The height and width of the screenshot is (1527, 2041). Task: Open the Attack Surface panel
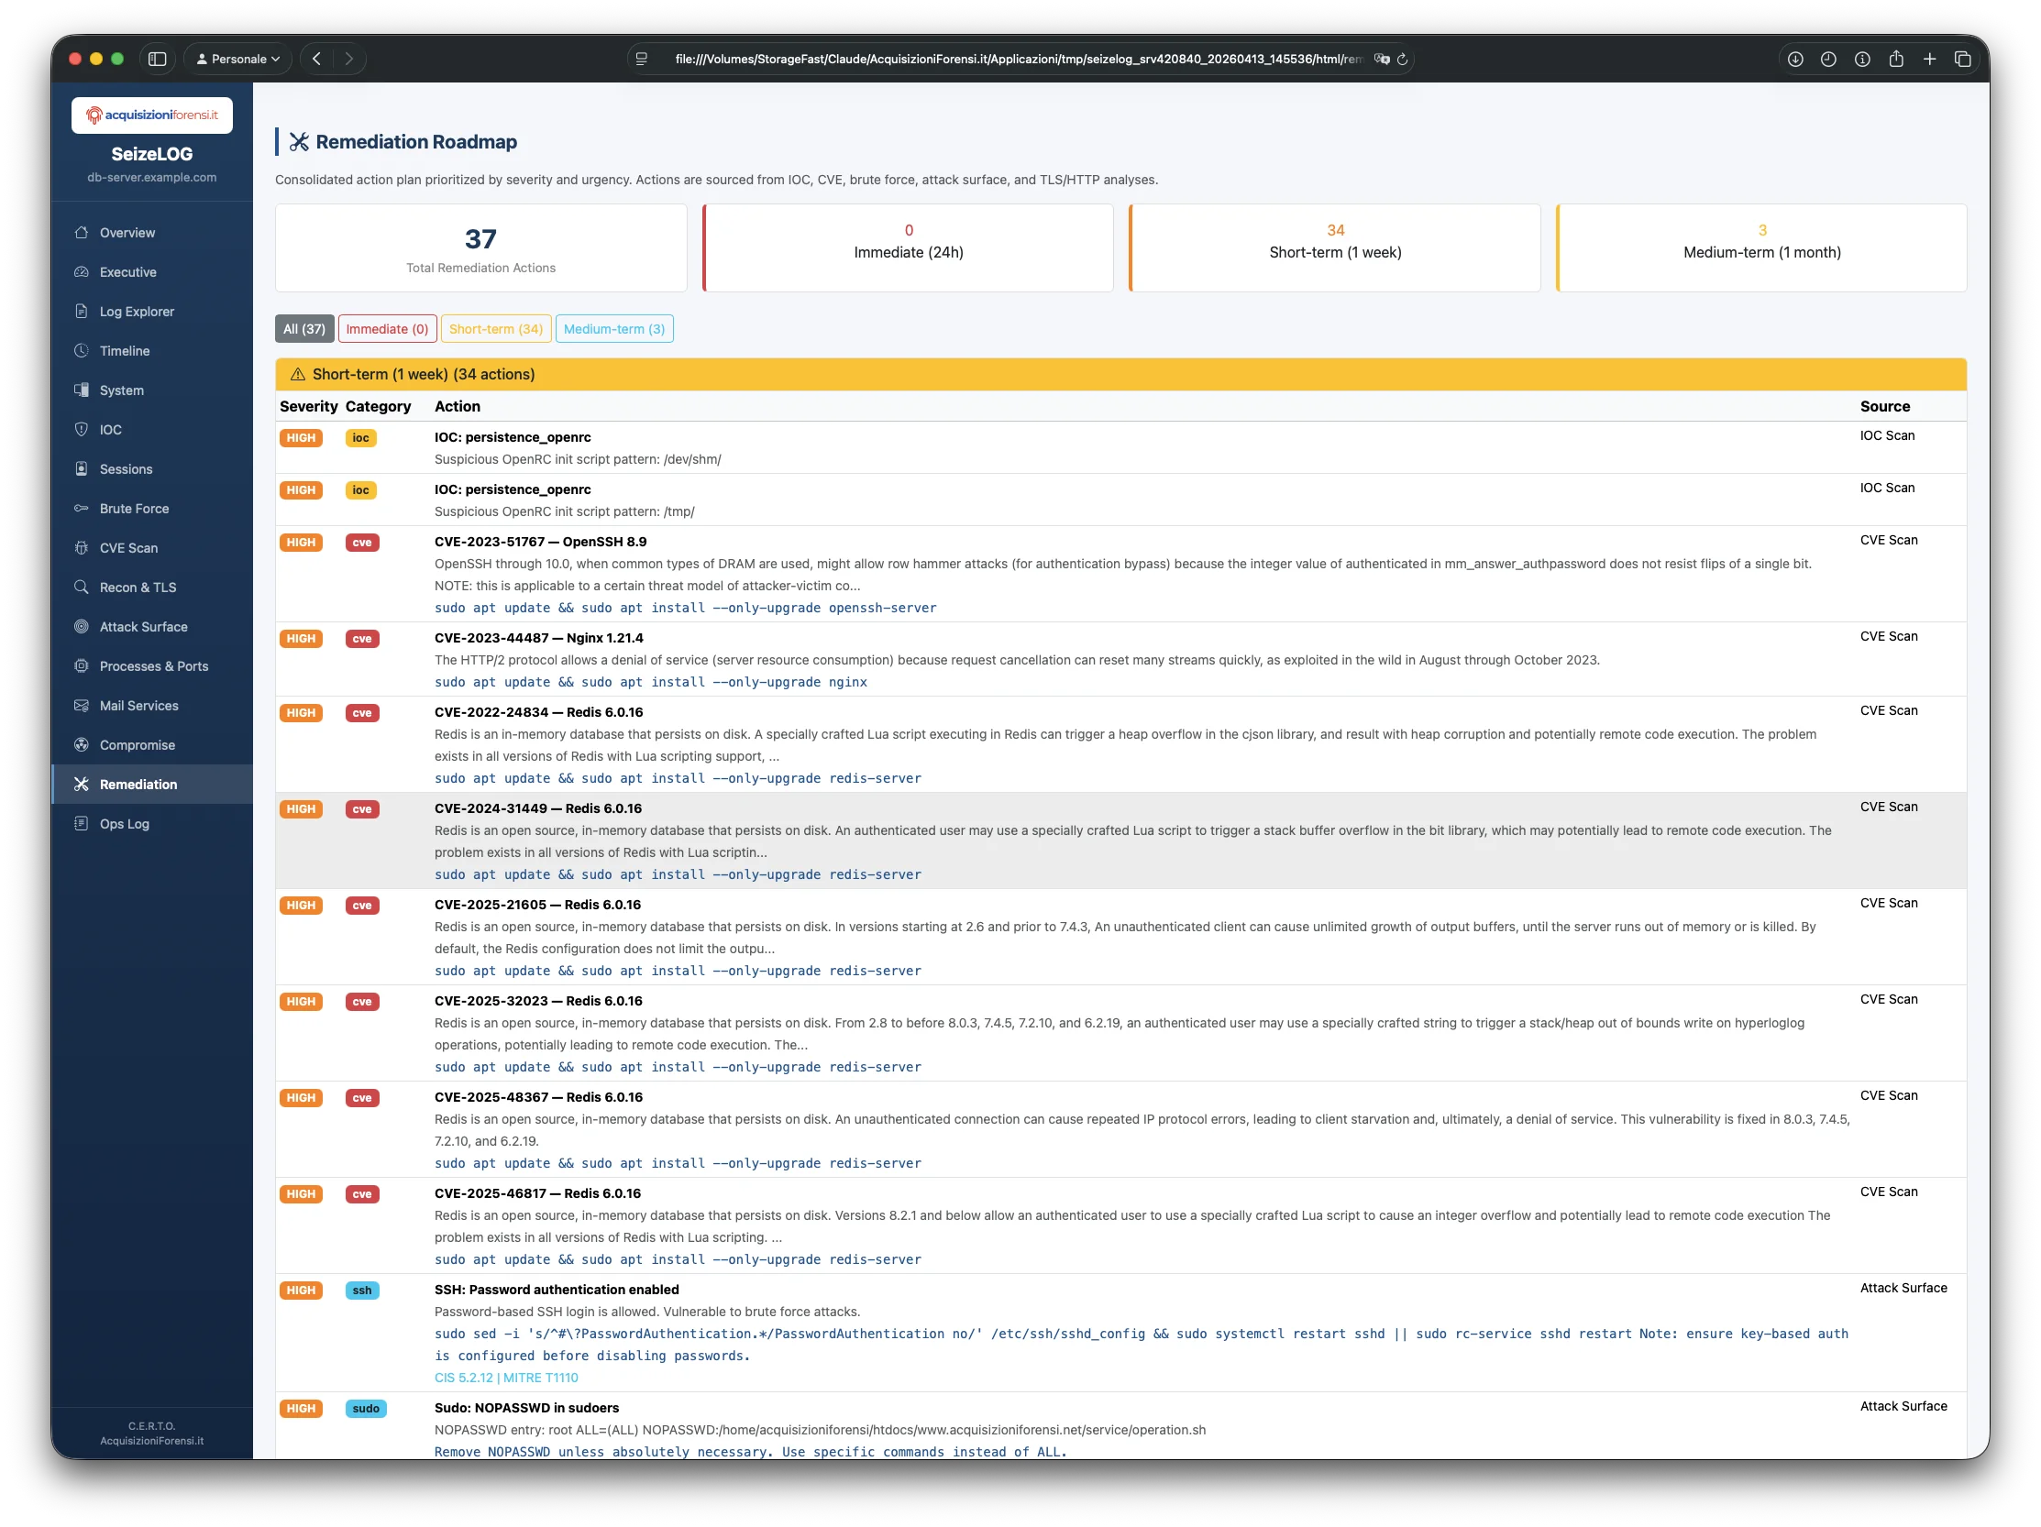(x=145, y=626)
